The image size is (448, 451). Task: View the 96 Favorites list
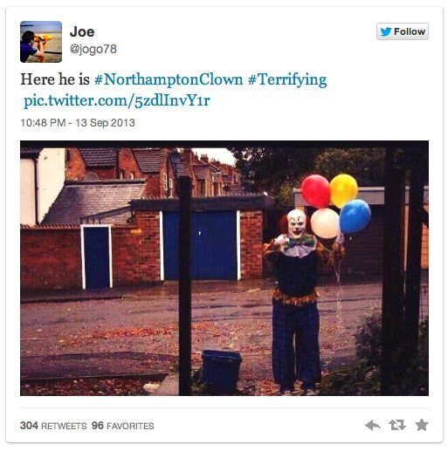point(123,426)
